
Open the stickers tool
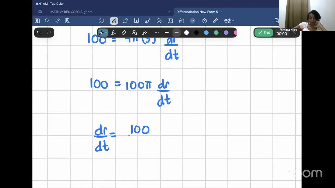159,21
